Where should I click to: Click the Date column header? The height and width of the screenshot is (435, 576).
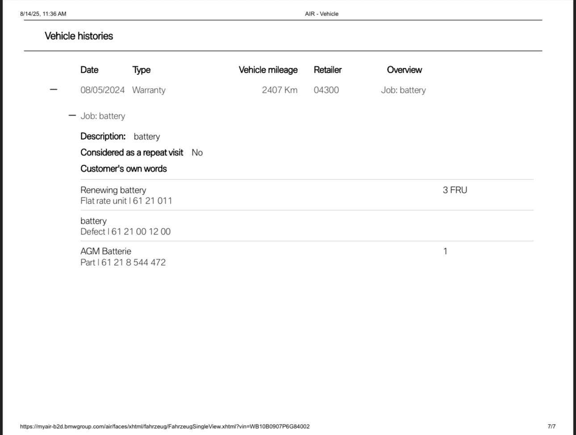89,70
